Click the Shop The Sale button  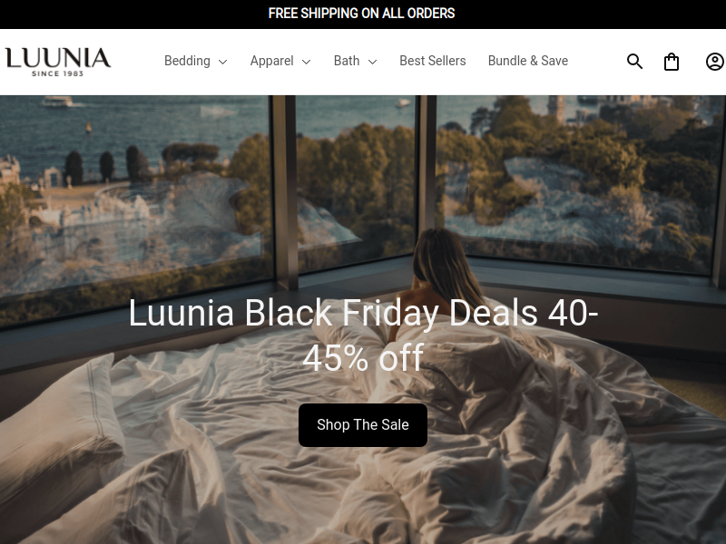click(x=362, y=424)
